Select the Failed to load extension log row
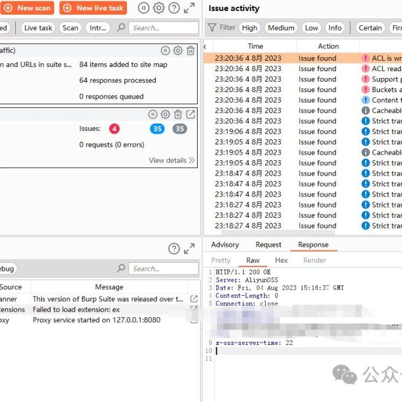Screen dimensions: 402x402 point(99,309)
